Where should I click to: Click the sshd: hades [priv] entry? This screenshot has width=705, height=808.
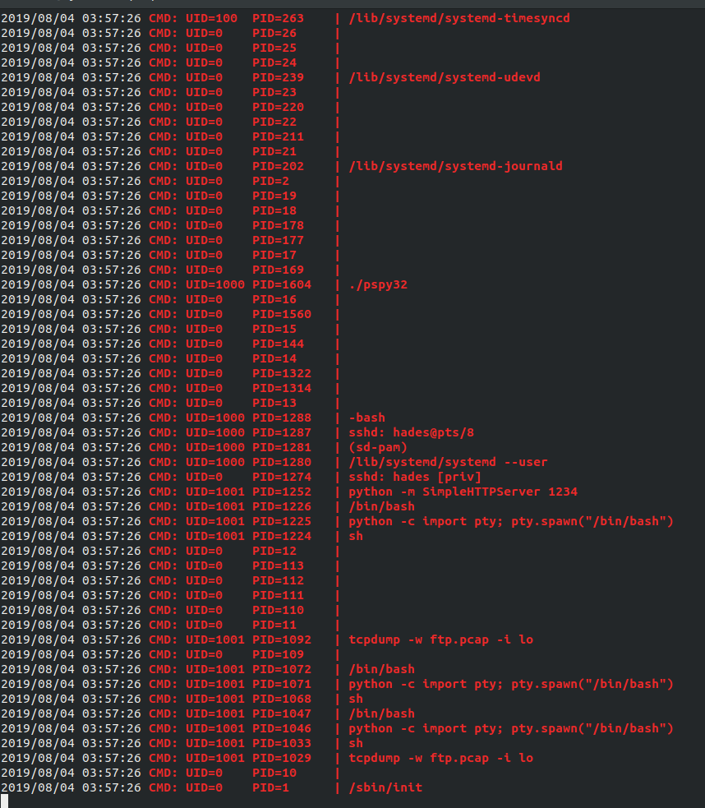(415, 477)
